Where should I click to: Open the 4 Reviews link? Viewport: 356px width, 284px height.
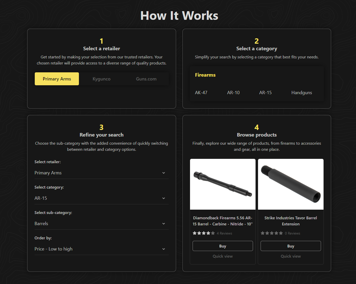click(225, 233)
